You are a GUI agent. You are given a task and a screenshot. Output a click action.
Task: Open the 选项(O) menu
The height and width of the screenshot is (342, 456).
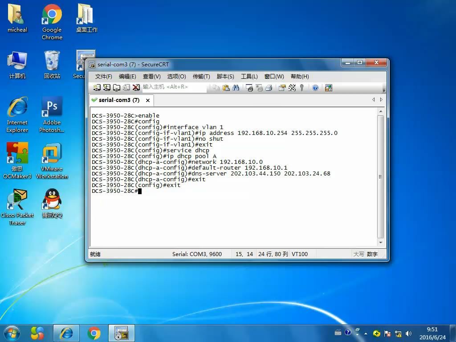[x=176, y=77]
